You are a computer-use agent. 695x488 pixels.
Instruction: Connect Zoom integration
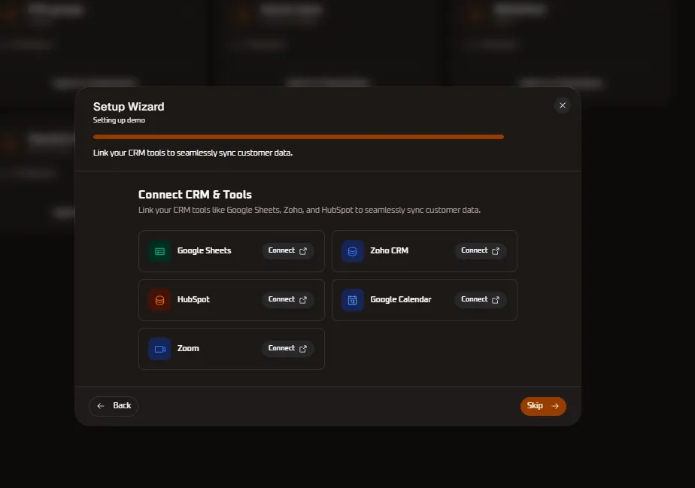(x=287, y=348)
